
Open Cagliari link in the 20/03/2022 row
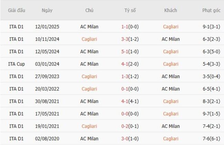tap(89, 89)
